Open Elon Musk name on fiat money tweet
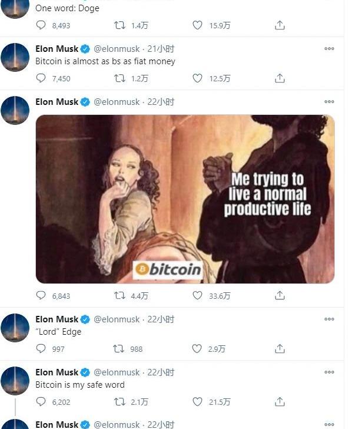The width and height of the screenshot is (352, 429). click(x=57, y=49)
